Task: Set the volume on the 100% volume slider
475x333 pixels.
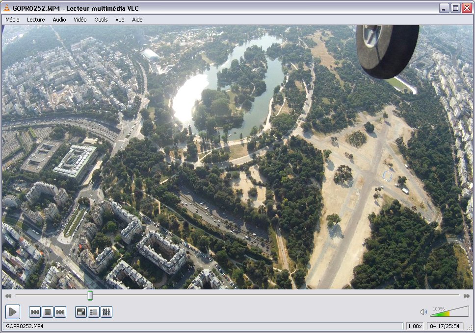Action: coord(449,311)
